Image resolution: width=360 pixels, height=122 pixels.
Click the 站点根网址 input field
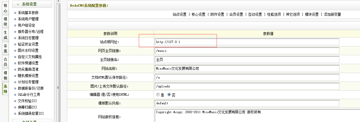click(246, 42)
